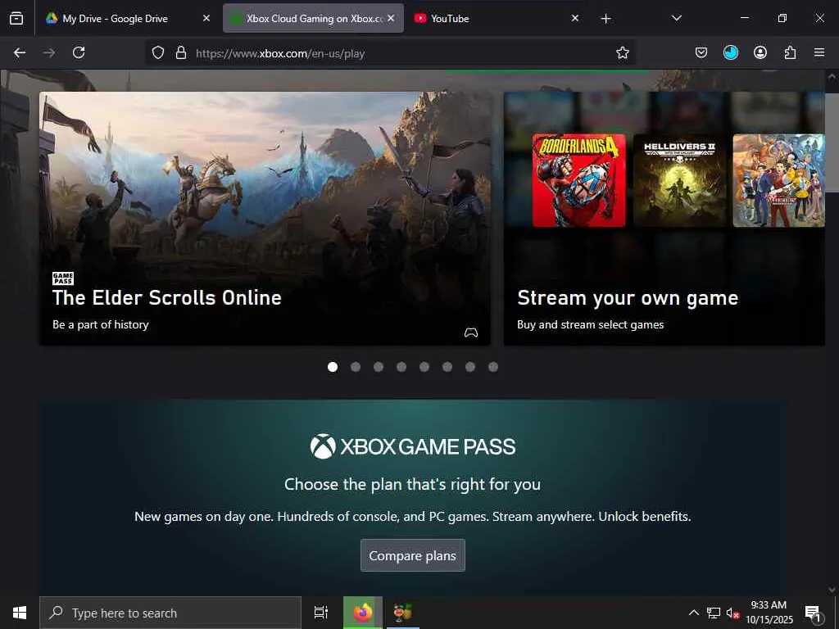839x629 pixels.
Task: Open network status tray icon
Action: click(714, 613)
